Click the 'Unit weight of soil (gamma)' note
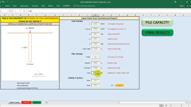This screenshot has width=191, height=107. [x=115, y=24]
